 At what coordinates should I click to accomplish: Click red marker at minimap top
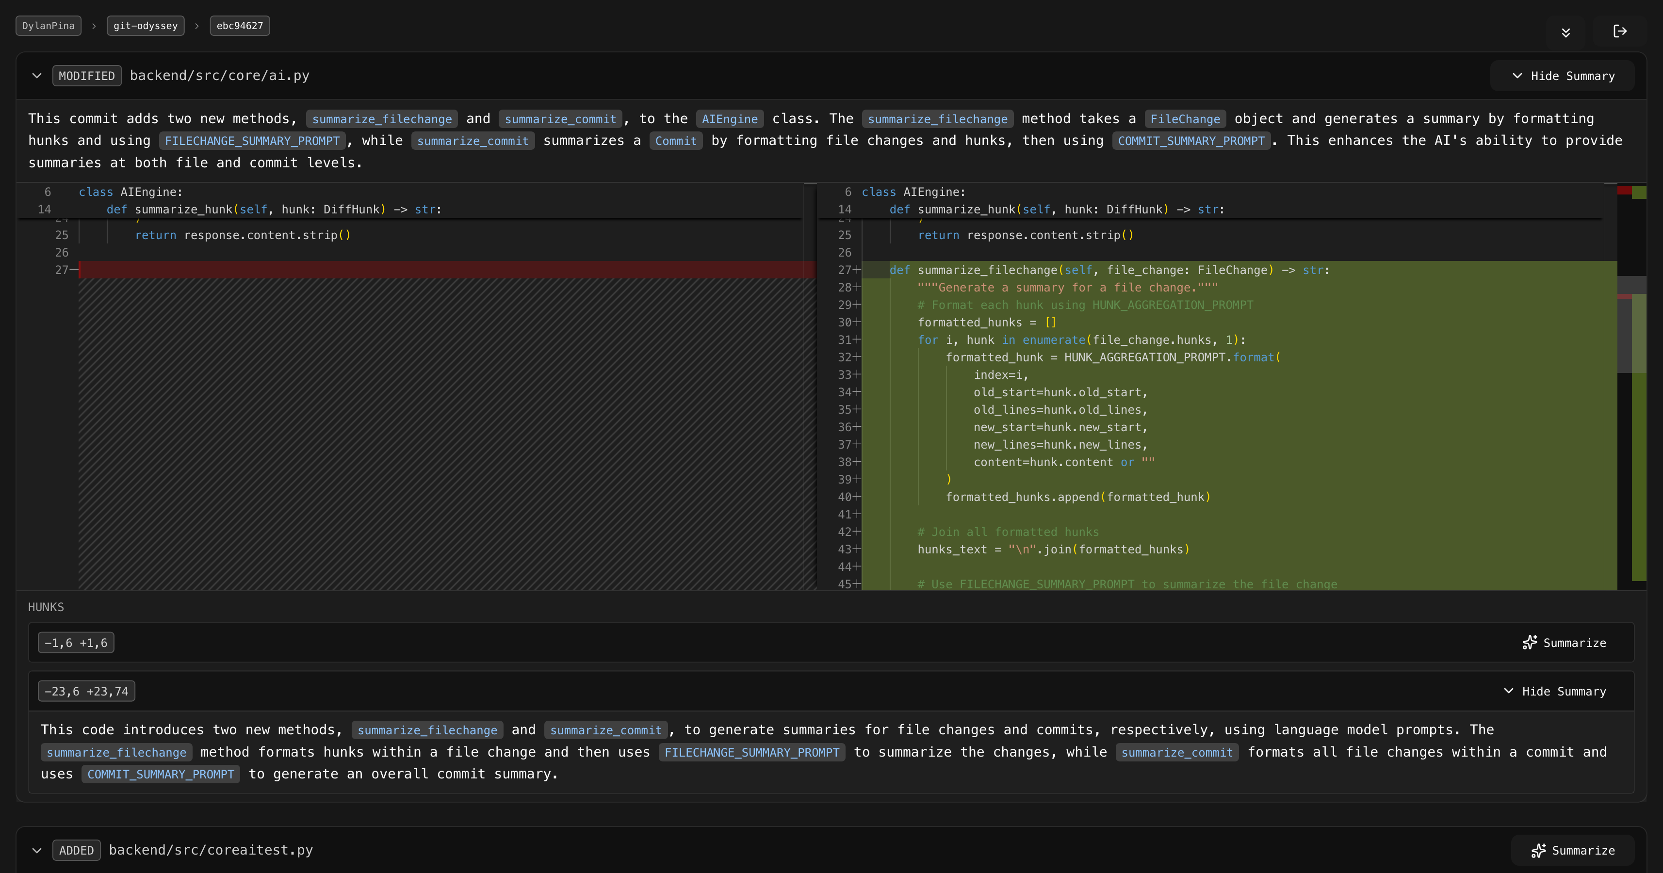pos(1624,190)
